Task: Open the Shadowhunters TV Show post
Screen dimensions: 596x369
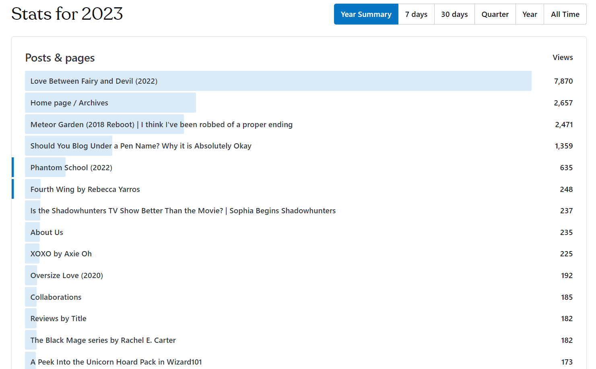Action: (x=183, y=211)
